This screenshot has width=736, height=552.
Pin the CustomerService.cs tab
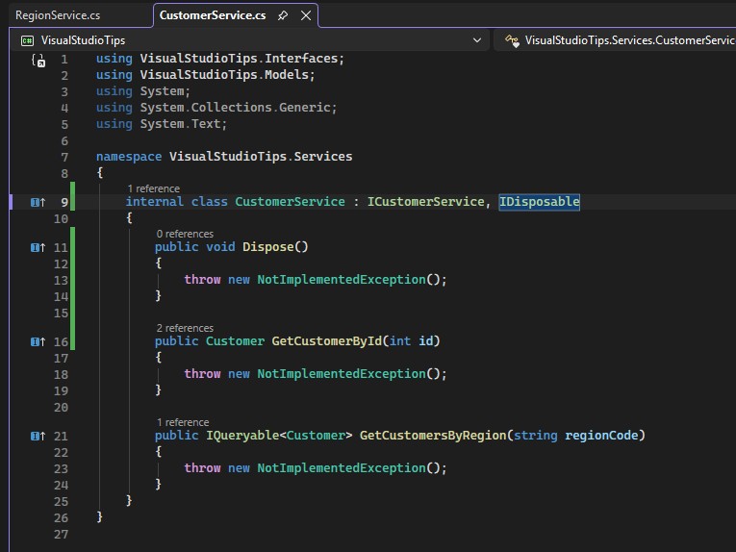[283, 15]
